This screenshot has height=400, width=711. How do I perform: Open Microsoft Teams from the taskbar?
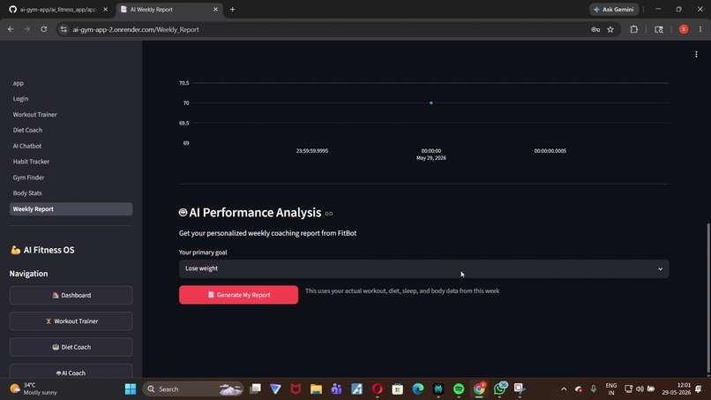coord(336,389)
